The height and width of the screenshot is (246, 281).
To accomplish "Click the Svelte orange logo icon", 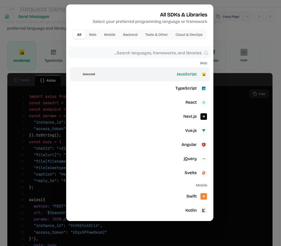I will tap(204, 173).
